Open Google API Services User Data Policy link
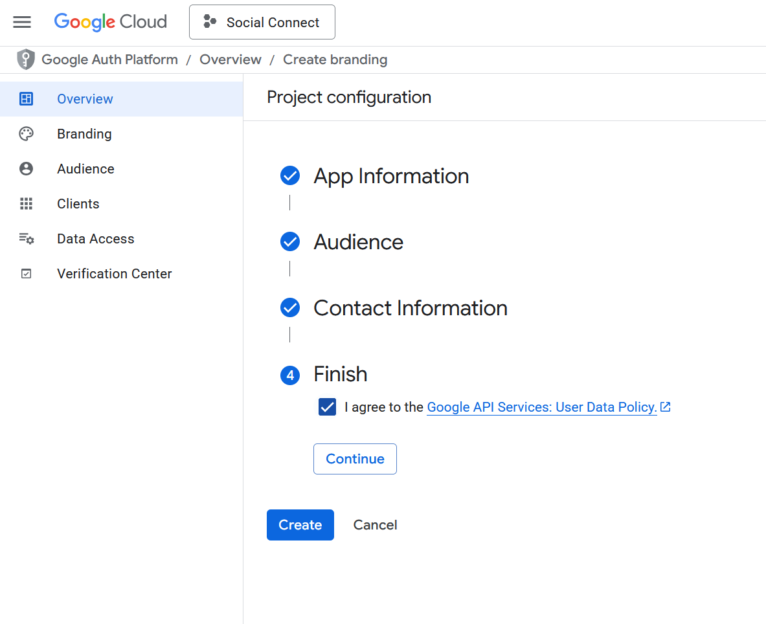 (542, 407)
